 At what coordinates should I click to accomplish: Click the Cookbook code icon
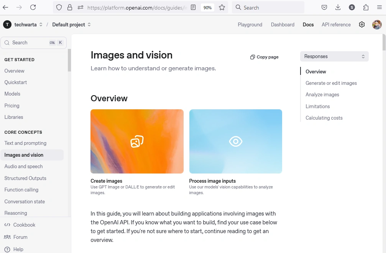point(7,225)
